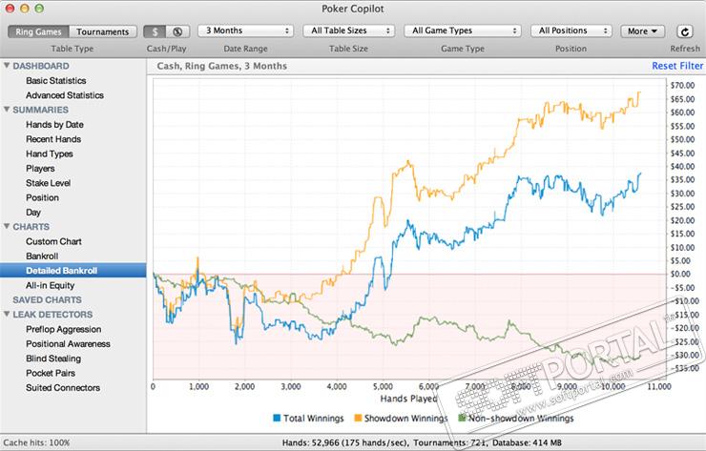
Task: Click the Cache hits: 100% status text
Action: point(36,442)
